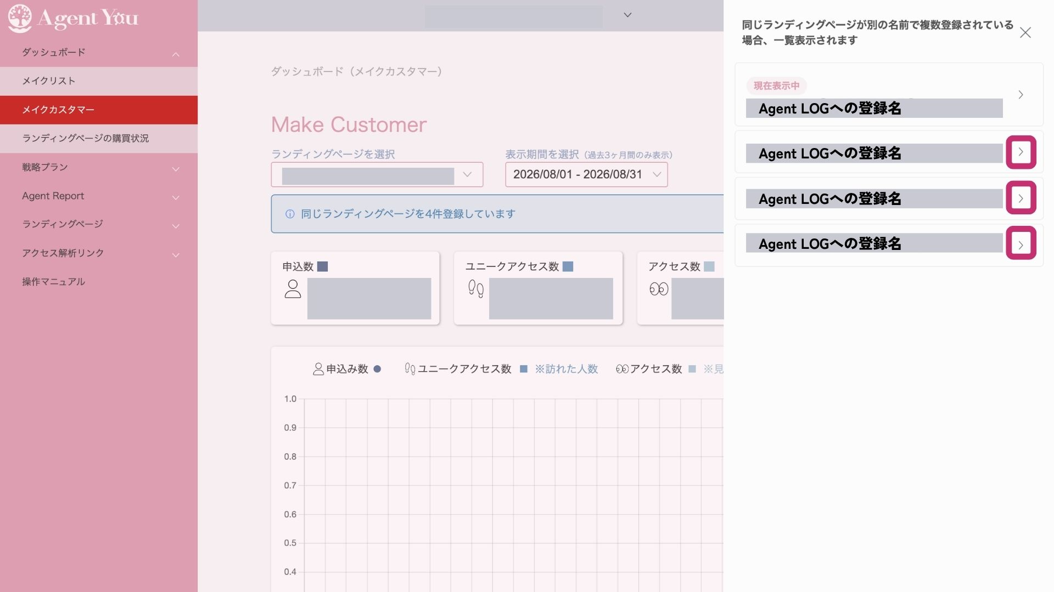This screenshot has width=1054, height=592.
Task: Click the （過去3ヶ月間のみ表示） note
Action: coord(628,155)
